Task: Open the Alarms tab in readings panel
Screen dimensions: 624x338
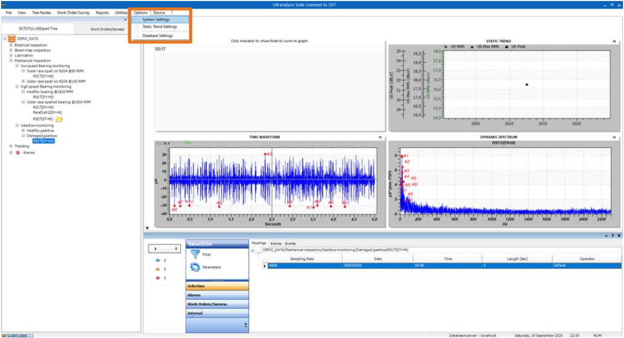Action: [x=275, y=243]
